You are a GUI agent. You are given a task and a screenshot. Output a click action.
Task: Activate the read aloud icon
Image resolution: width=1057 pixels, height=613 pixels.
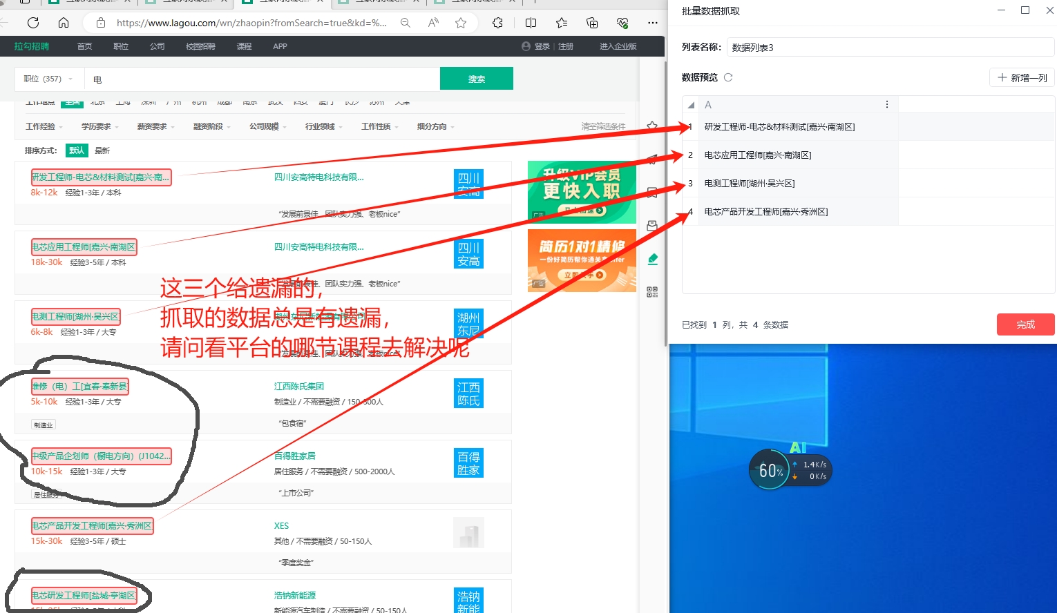point(434,23)
